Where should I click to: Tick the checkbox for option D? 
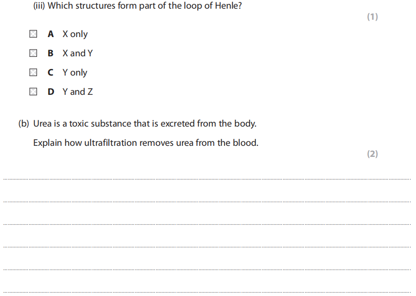pyautogui.click(x=33, y=91)
